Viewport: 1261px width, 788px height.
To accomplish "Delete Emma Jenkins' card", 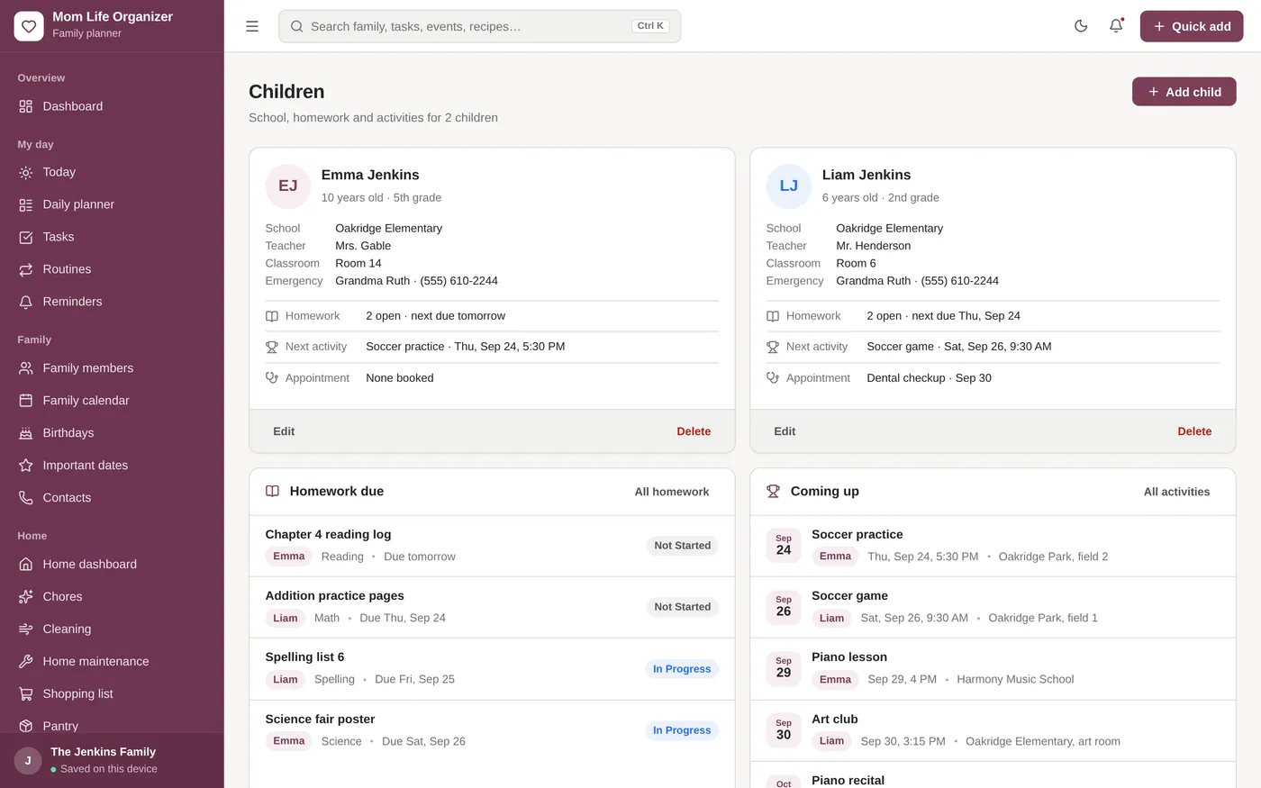I will (694, 431).
